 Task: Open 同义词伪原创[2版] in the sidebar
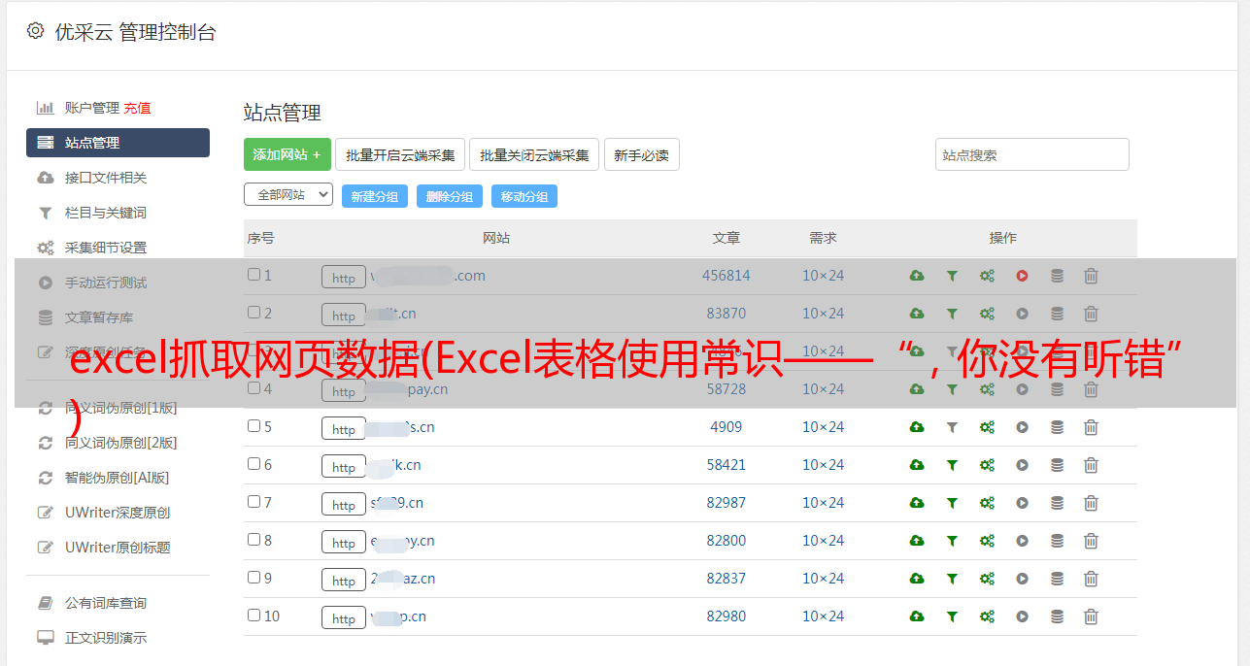(121, 443)
